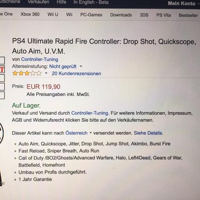Screen dimensions: 200x200
Task: Open seller Controller-Tuning in Verkauf und Versand
Action: 90,113
